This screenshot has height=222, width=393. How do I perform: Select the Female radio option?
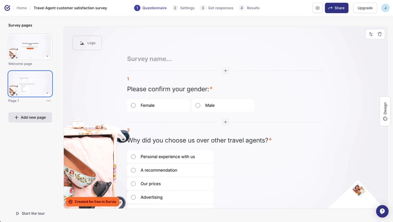[x=158, y=105]
